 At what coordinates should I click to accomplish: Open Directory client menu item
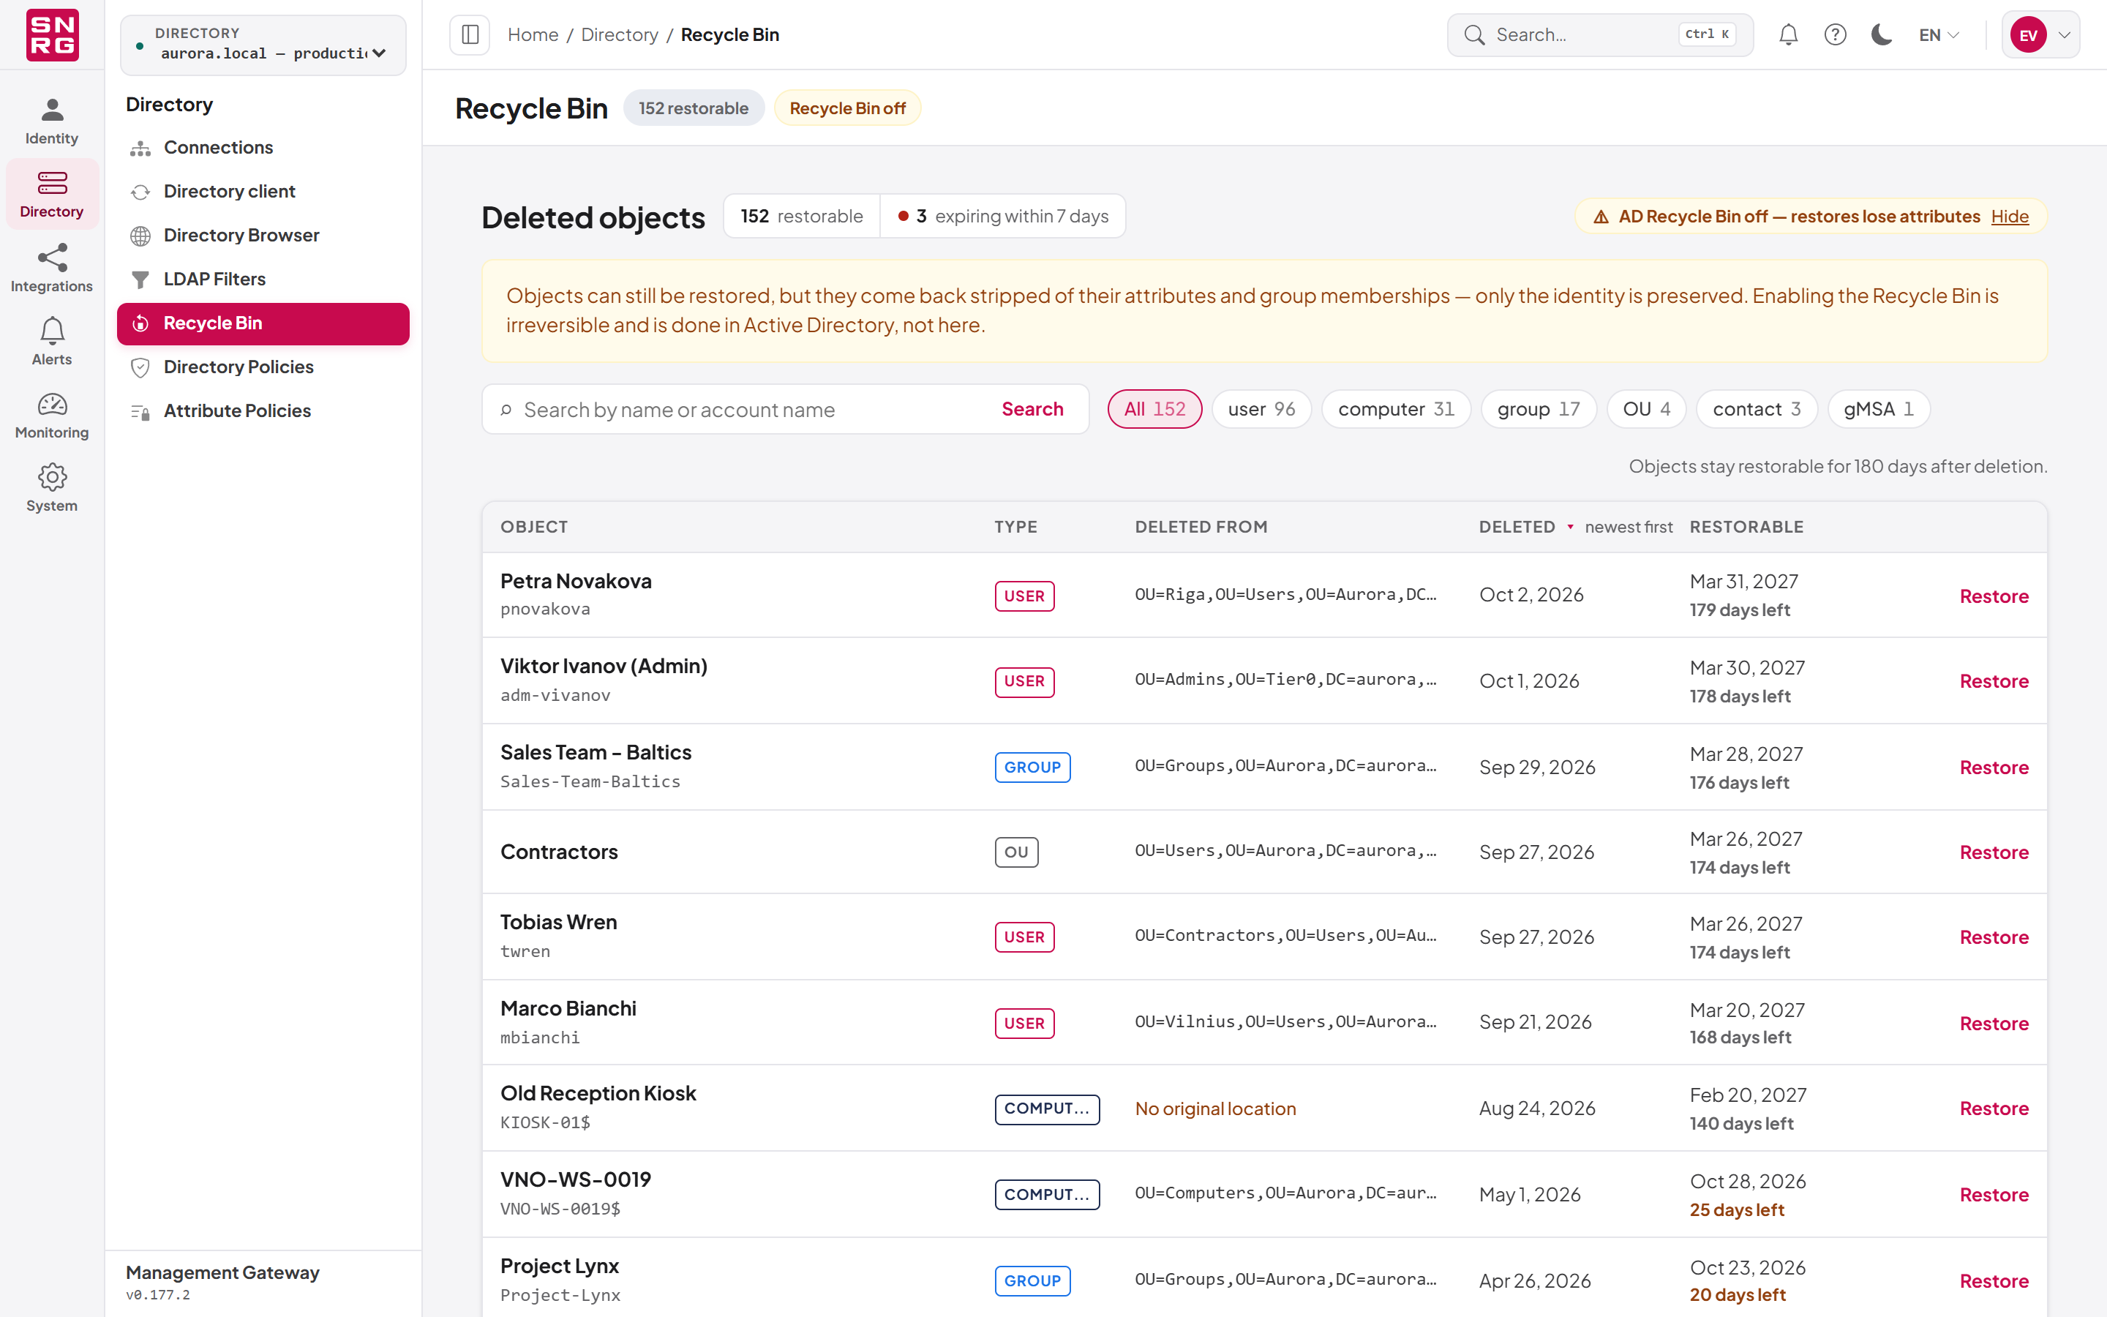[x=263, y=191]
